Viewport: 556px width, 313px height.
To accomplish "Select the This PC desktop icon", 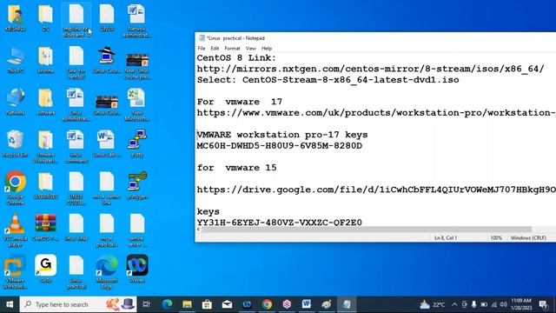I will 16,60.
